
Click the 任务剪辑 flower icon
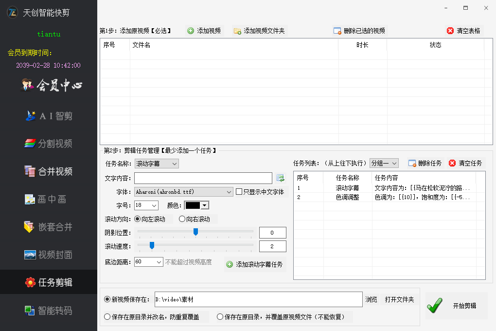pos(30,282)
